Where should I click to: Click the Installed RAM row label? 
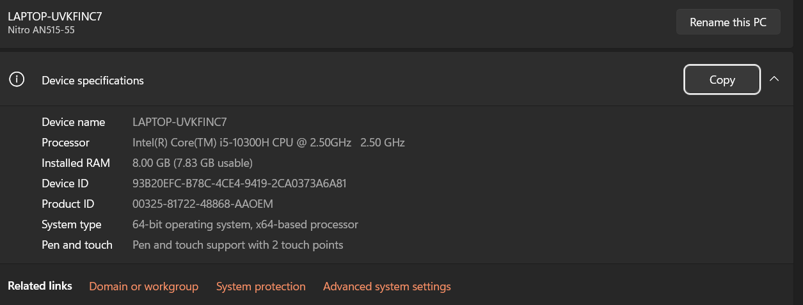pos(76,163)
